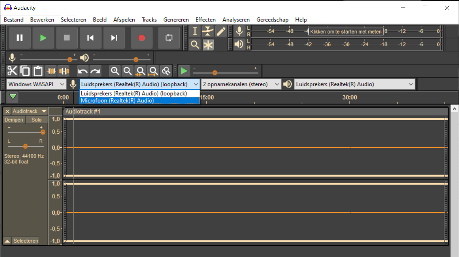Click the Pause transport button
Viewport: 459px width, 257px height.
pos(19,38)
